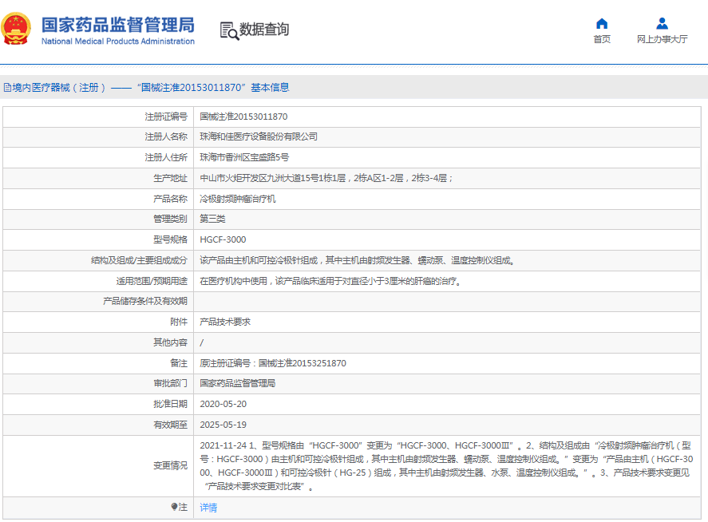Select intended use text 在医疗机构中使用
The height and width of the screenshot is (522, 708).
(330, 281)
